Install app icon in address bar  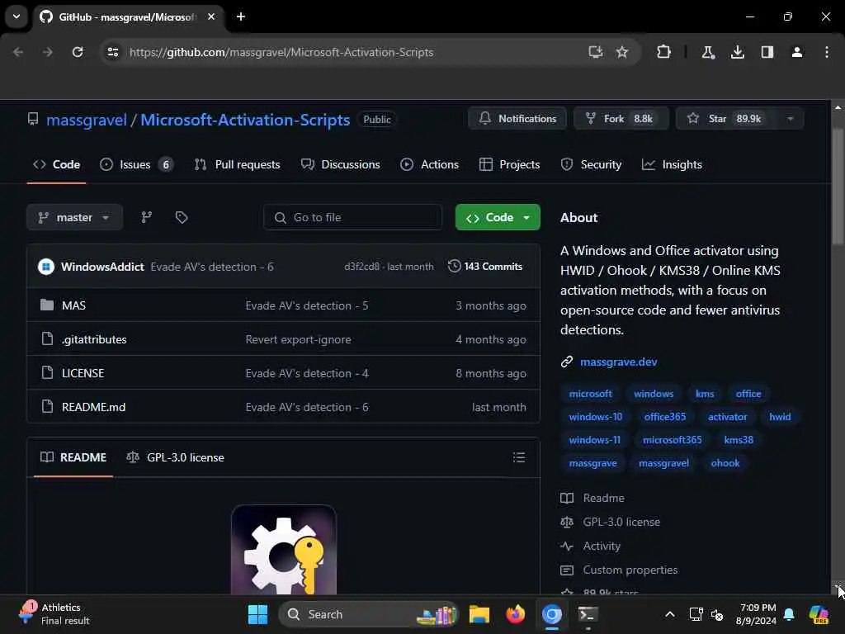point(595,52)
